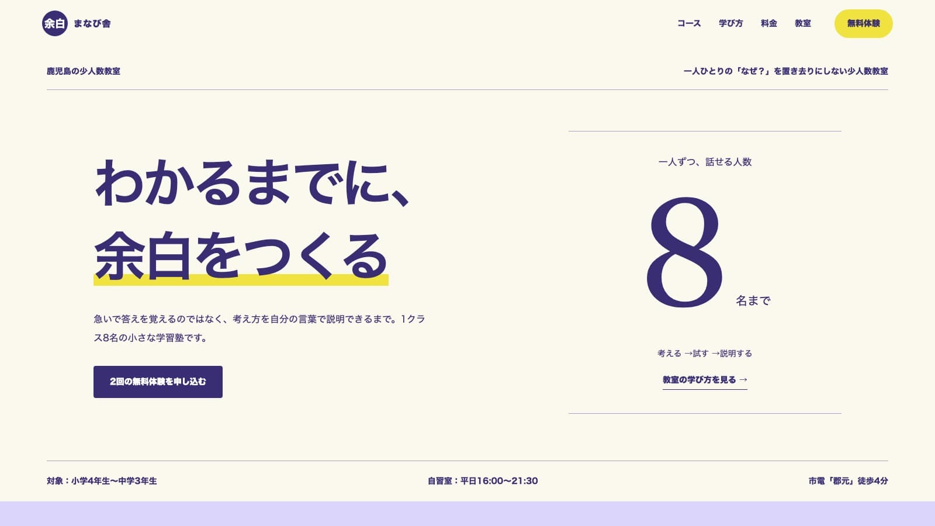Click the 鹿児島の少人数教室 label
935x526 pixels.
pyautogui.click(x=84, y=71)
